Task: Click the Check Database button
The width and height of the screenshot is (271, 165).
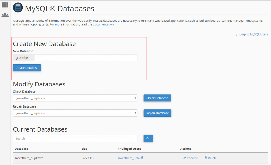Action: pyautogui.click(x=157, y=98)
